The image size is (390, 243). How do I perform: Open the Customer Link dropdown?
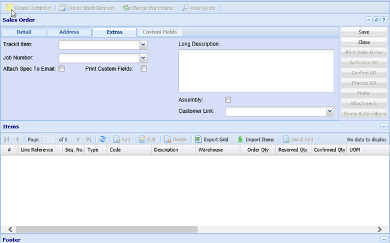tap(329, 111)
